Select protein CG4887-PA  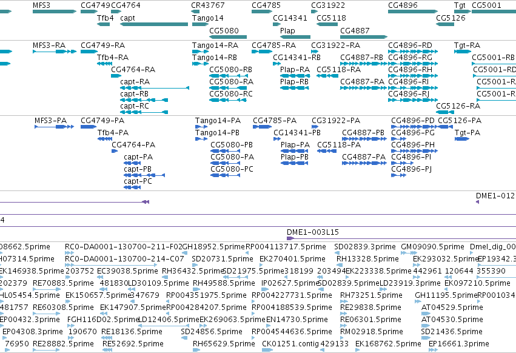click(x=364, y=163)
